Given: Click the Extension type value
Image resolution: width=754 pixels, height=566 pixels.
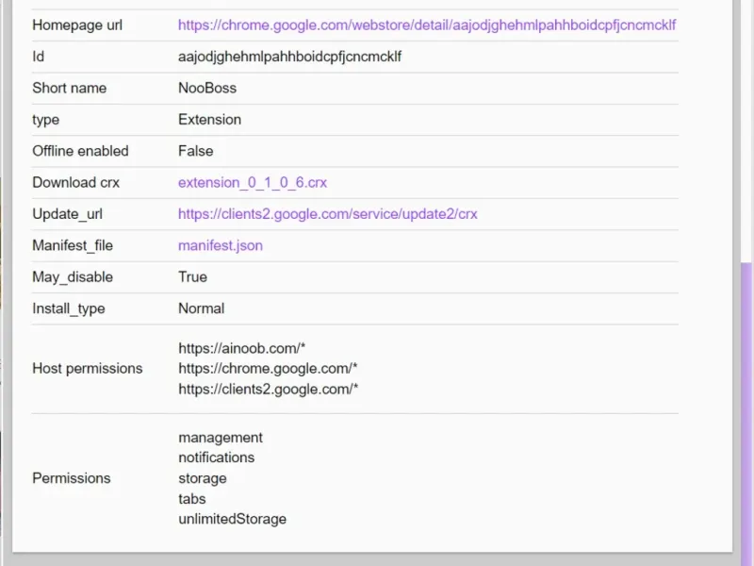Looking at the screenshot, I should (209, 120).
